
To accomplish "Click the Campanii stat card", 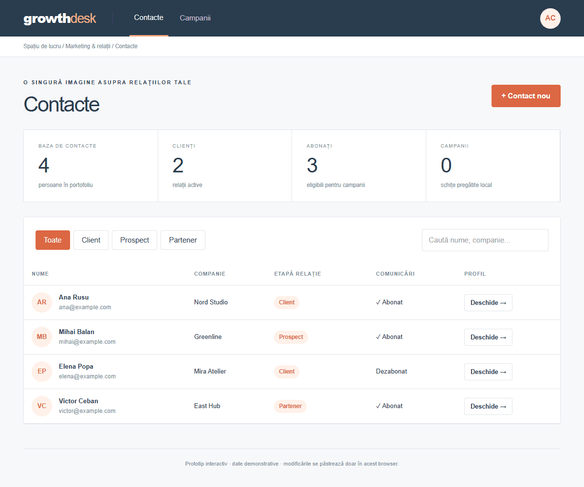I will [493, 166].
